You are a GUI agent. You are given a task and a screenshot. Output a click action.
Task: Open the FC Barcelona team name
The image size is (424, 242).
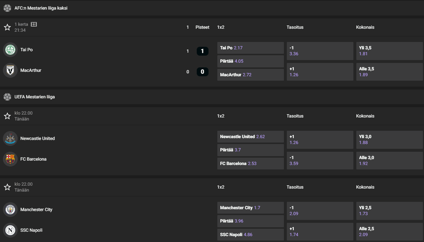click(x=33, y=159)
